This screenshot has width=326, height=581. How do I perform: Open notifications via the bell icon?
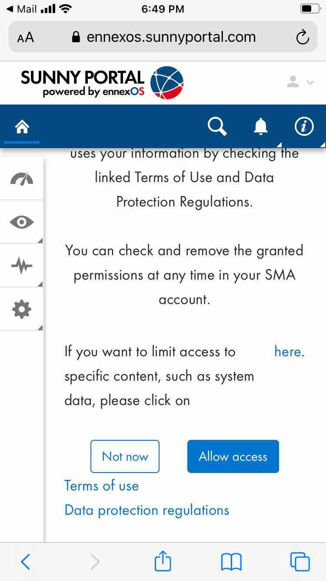[261, 126]
